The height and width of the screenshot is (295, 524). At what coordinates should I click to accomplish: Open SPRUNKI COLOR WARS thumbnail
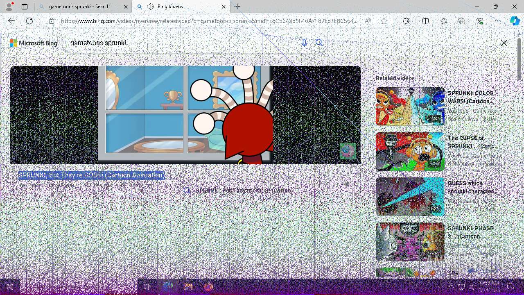click(x=410, y=106)
